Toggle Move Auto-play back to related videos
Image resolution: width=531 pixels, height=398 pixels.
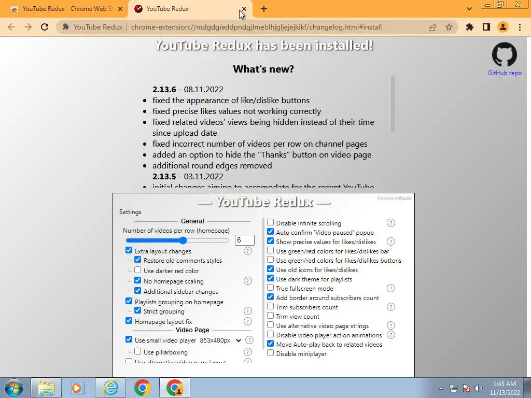pos(270,344)
